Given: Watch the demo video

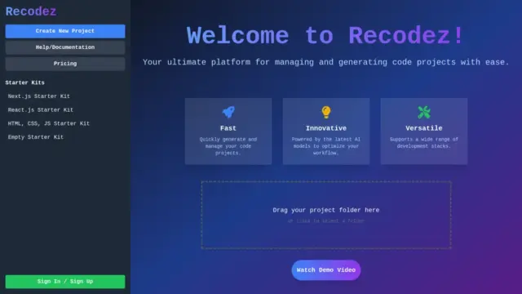Looking at the screenshot, I should pos(326,270).
